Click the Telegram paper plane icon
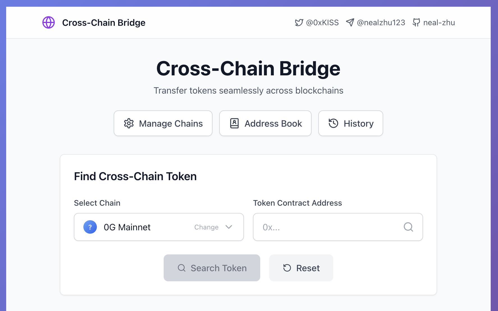Screen dimensions: 498x311 [x=350, y=22]
